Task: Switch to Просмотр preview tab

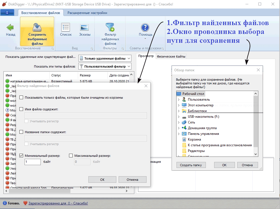Action: point(146,56)
